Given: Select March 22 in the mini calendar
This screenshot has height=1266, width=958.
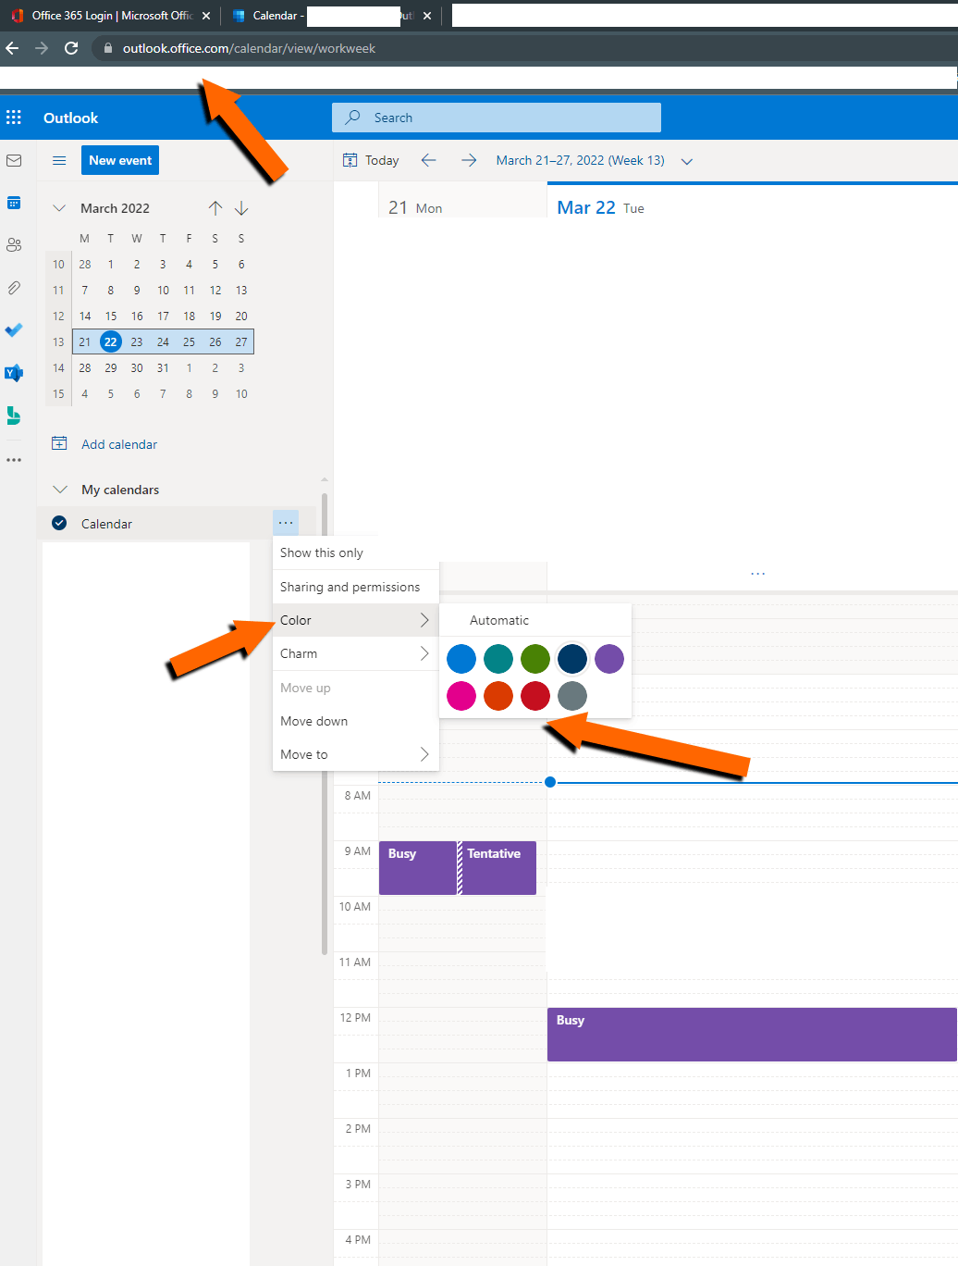Looking at the screenshot, I should pyautogui.click(x=110, y=341).
